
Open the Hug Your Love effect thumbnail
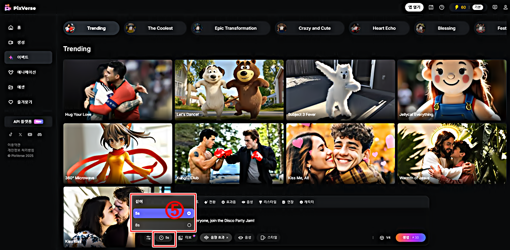point(118,90)
